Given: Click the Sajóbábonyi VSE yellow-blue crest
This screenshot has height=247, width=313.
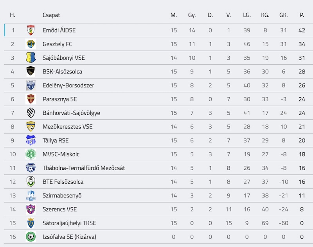Looking at the screenshot, I should (x=31, y=58).
